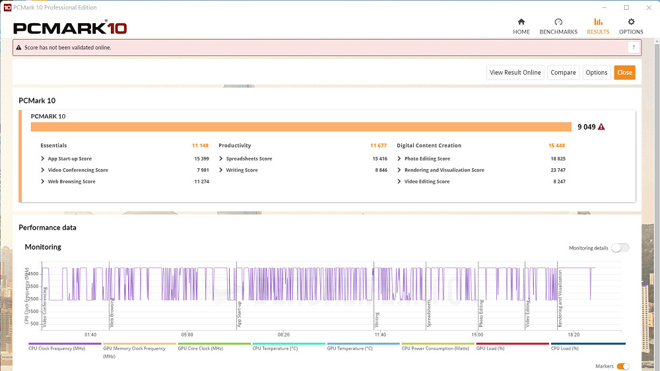Click the orange Close button

pyautogui.click(x=624, y=73)
